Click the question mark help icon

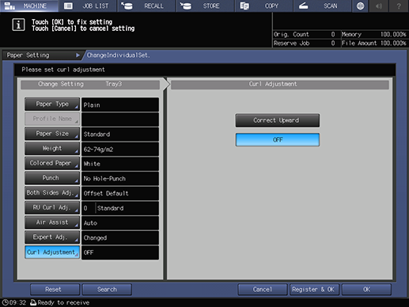coord(399,6)
